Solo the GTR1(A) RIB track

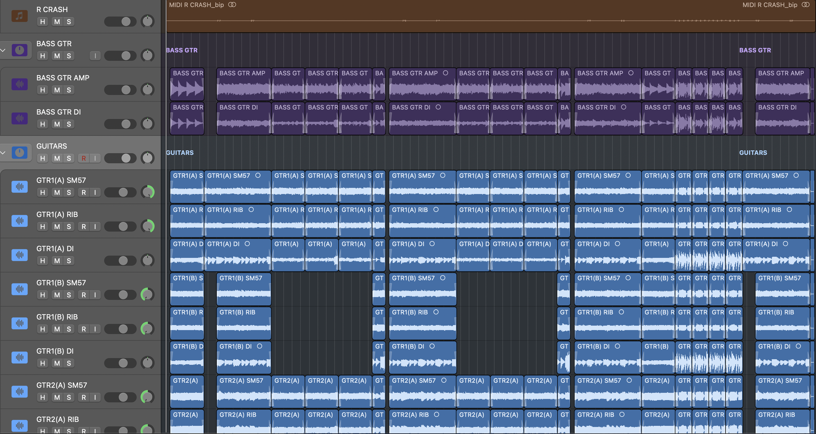click(x=69, y=227)
